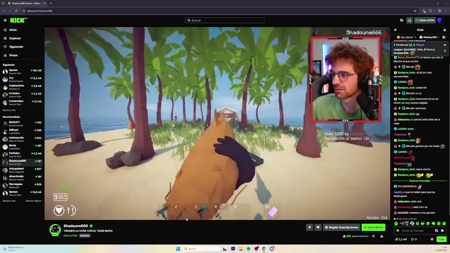Open the translation icon in the top bar

coord(402,20)
